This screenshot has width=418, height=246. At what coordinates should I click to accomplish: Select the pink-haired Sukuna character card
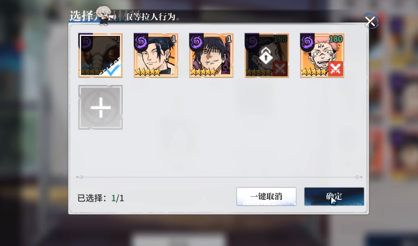(x=322, y=56)
